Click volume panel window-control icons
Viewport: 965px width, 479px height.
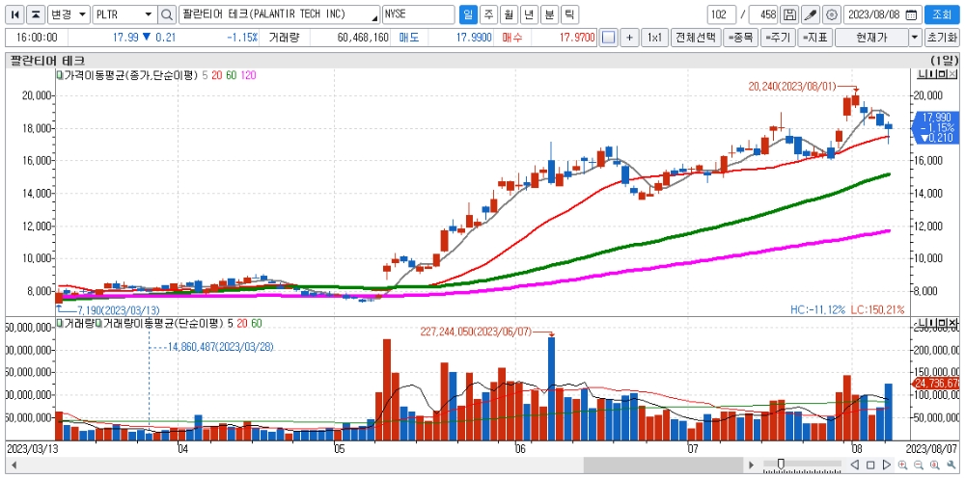937,323
